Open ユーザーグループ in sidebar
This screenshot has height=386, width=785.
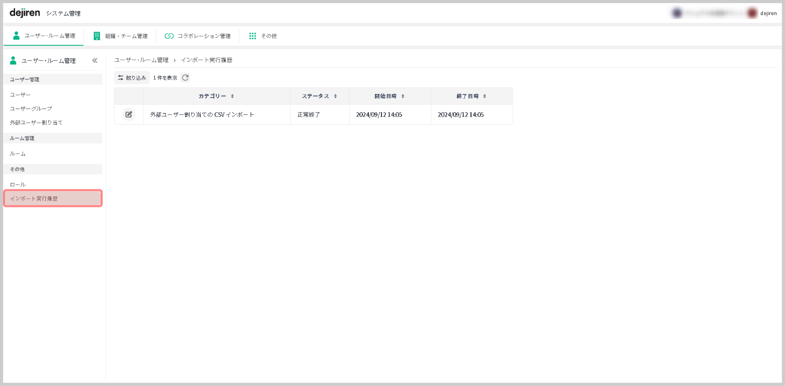pyautogui.click(x=31, y=109)
